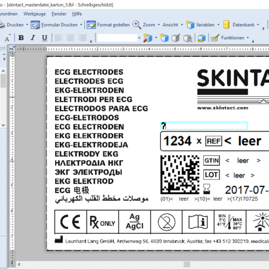Click the Zoom magnifier icon
This screenshot has height=269, width=269.
tap(137, 25)
